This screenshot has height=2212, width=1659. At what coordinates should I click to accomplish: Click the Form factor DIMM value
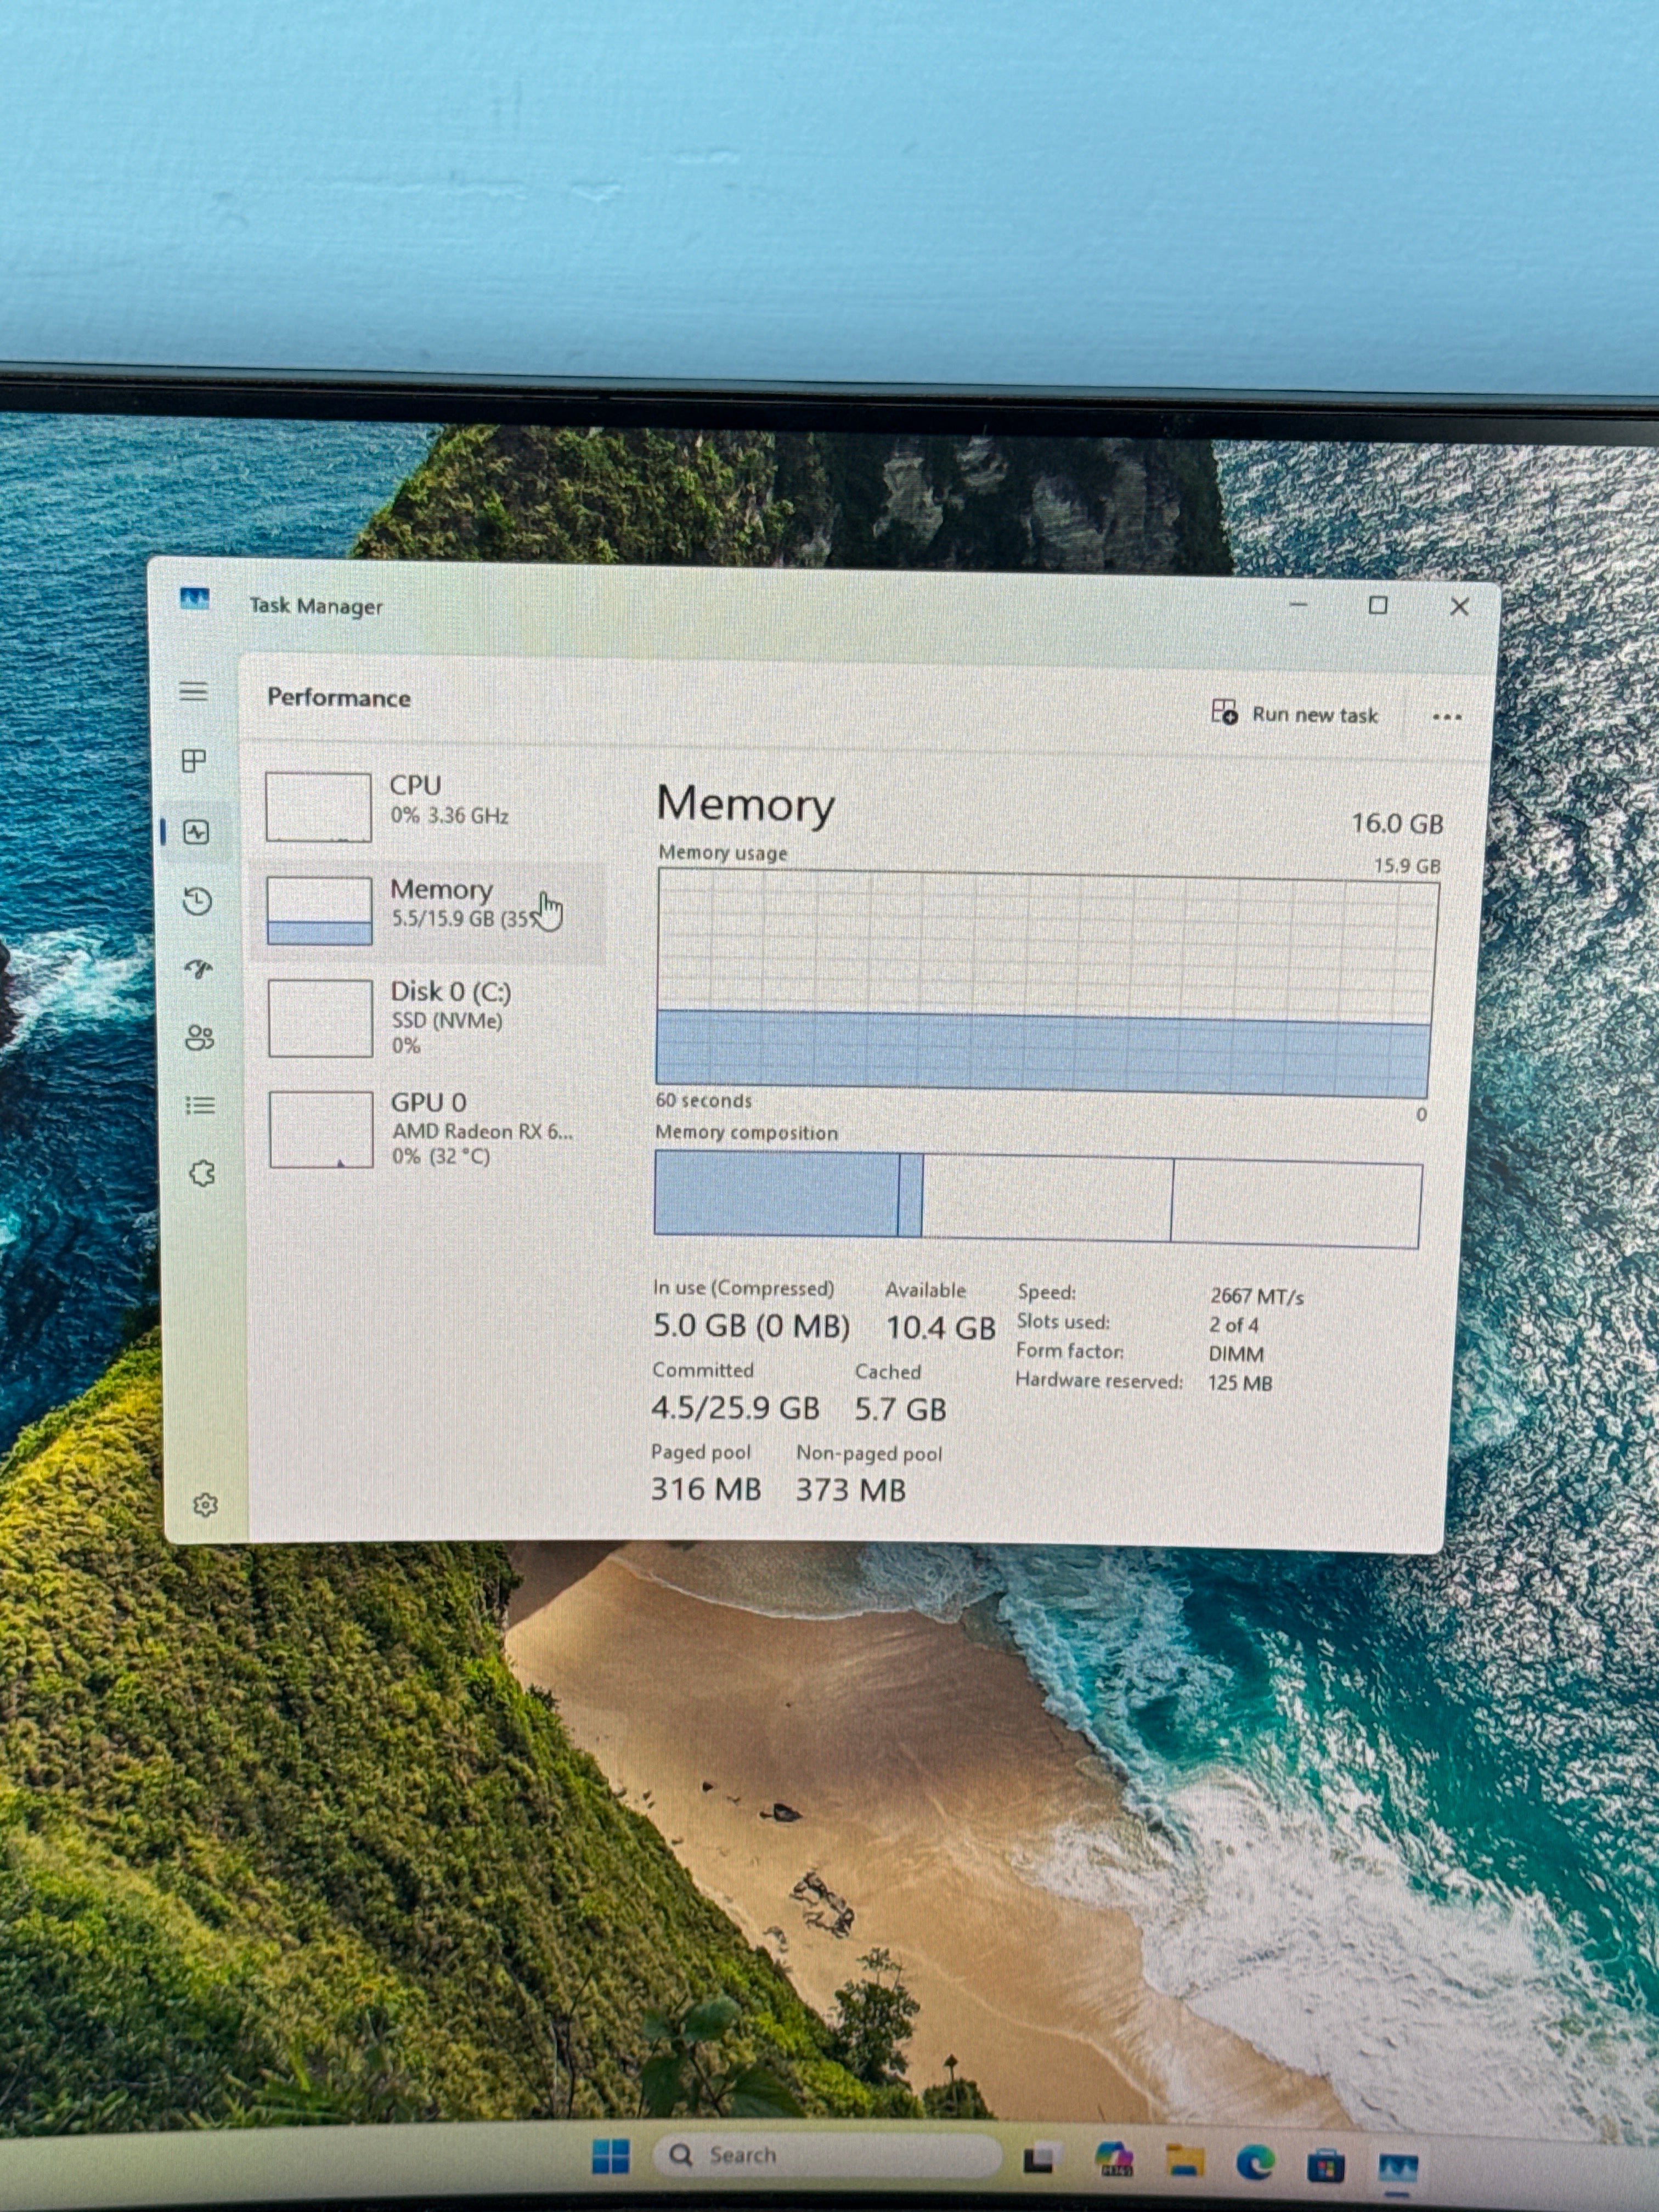click(1236, 1354)
